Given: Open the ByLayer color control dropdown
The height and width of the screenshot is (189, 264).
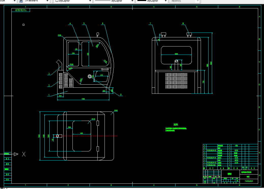Looking at the screenshot, I should click(x=90, y=1).
